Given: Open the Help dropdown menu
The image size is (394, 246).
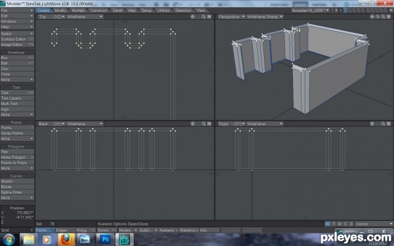Looking at the screenshot, I should pos(17,27).
